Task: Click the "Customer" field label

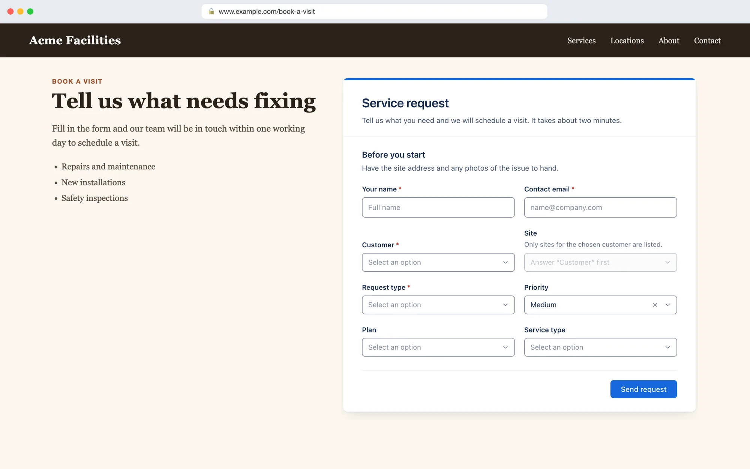Action: (x=378, y=245)
